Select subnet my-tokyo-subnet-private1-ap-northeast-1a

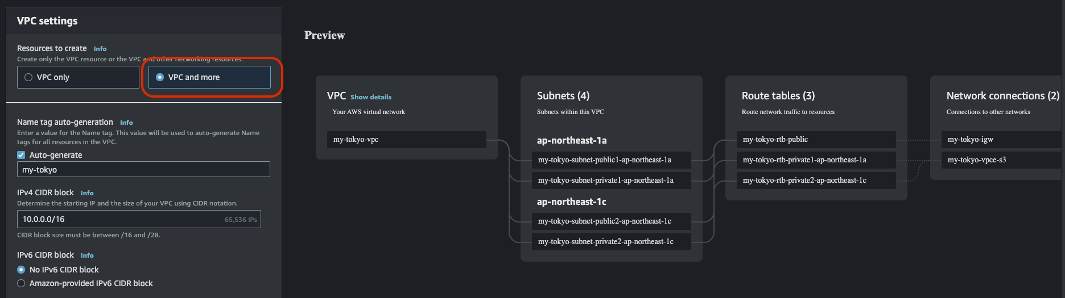[611, 181]
